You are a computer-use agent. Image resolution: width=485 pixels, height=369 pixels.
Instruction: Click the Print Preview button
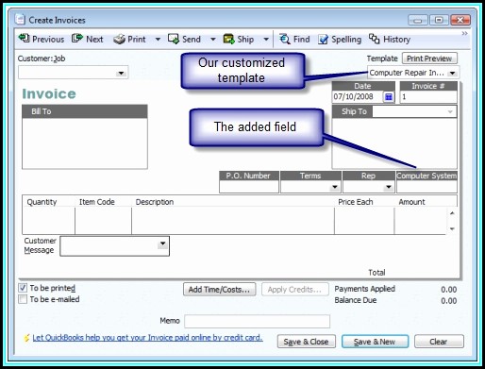(429, 59)
